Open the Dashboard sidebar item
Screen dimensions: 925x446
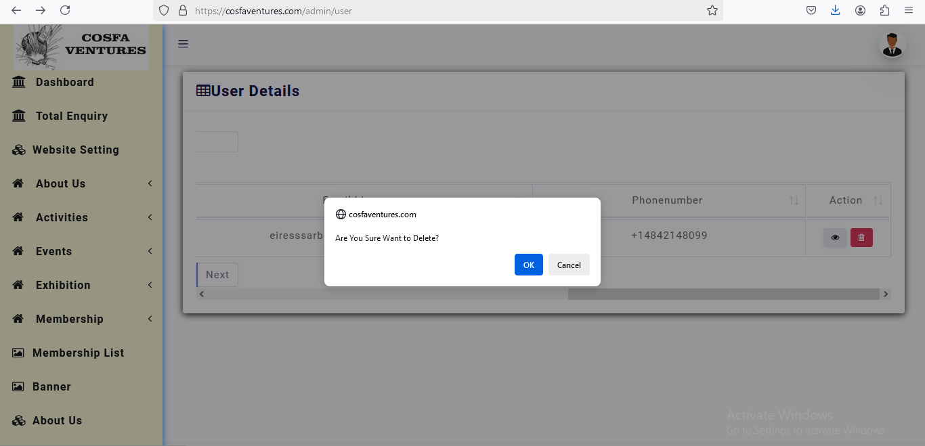click(64, 82)
